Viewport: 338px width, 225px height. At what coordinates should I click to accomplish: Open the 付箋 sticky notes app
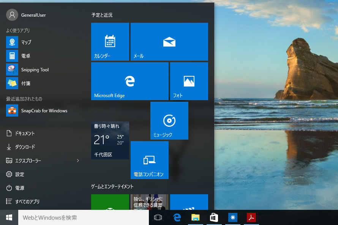click(43, 83)
